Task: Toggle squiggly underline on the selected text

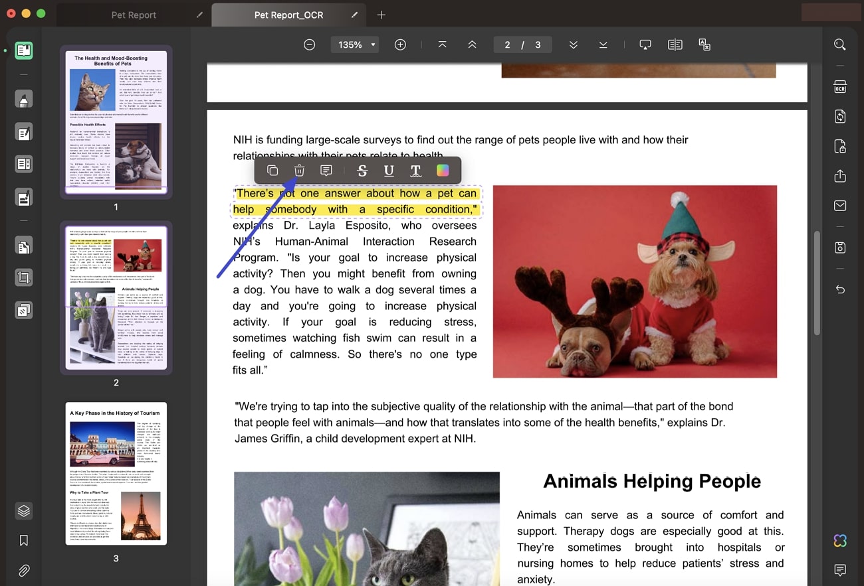Action: coord(415,170)
